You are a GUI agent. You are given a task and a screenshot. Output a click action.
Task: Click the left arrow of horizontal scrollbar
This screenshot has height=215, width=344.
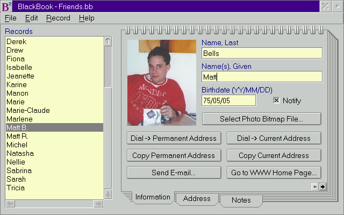[10, 204]
